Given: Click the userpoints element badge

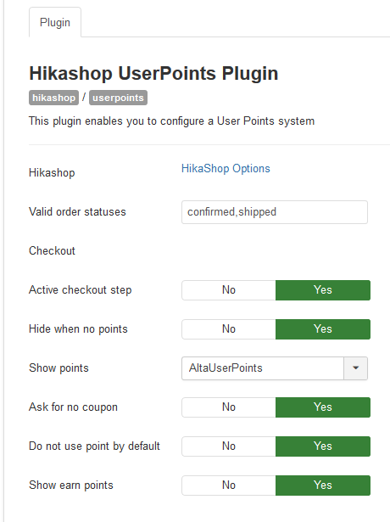Looking at the screenshot, I should click(118, 98).
